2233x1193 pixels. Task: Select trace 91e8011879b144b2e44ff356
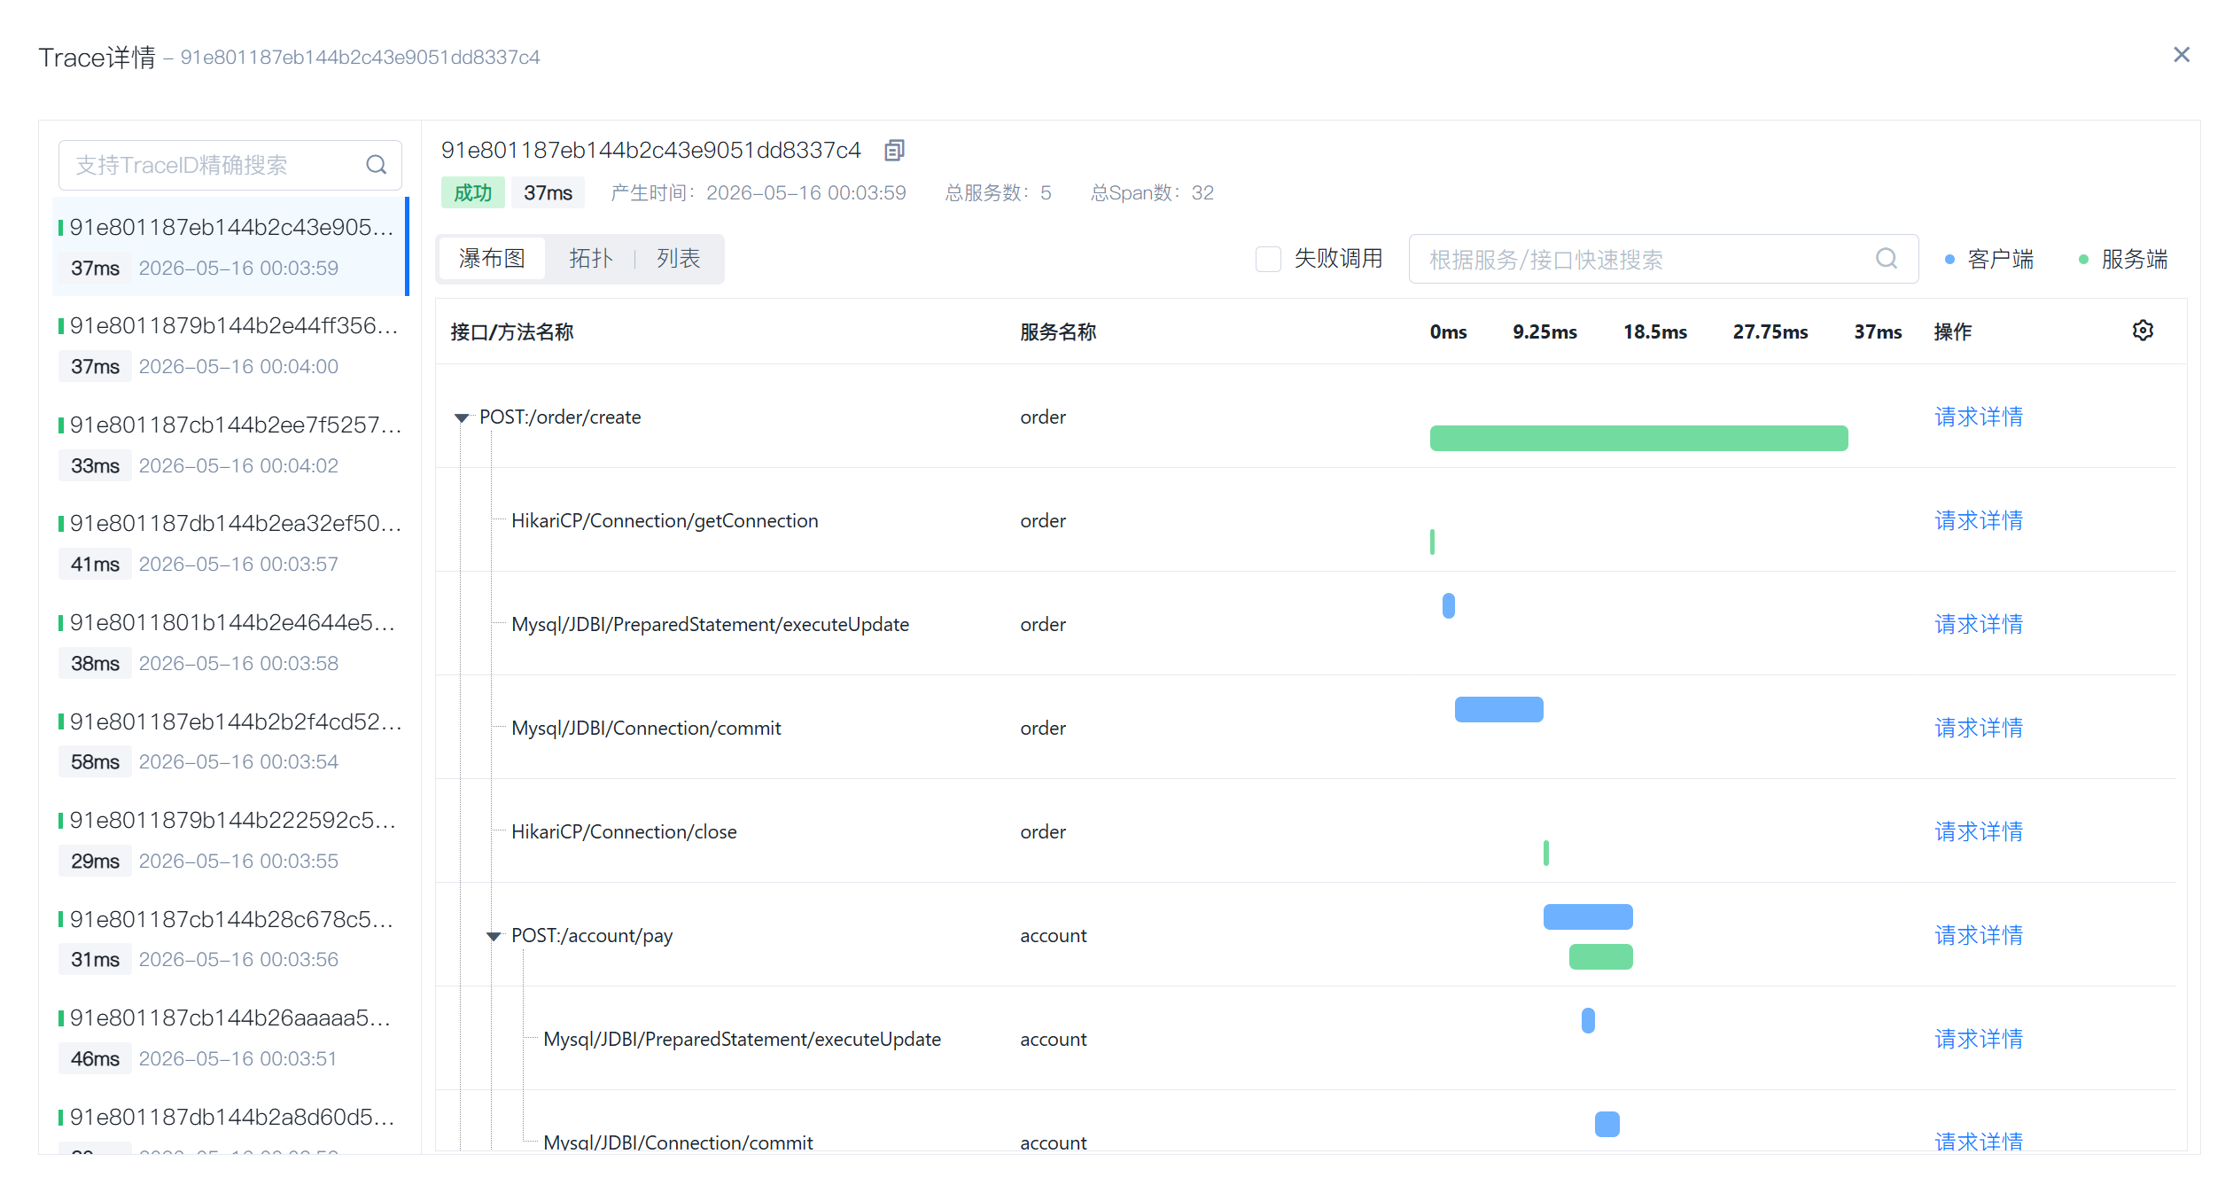click(x=230, y=345)
